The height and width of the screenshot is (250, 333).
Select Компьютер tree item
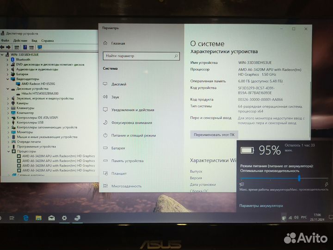pos(25,113)
